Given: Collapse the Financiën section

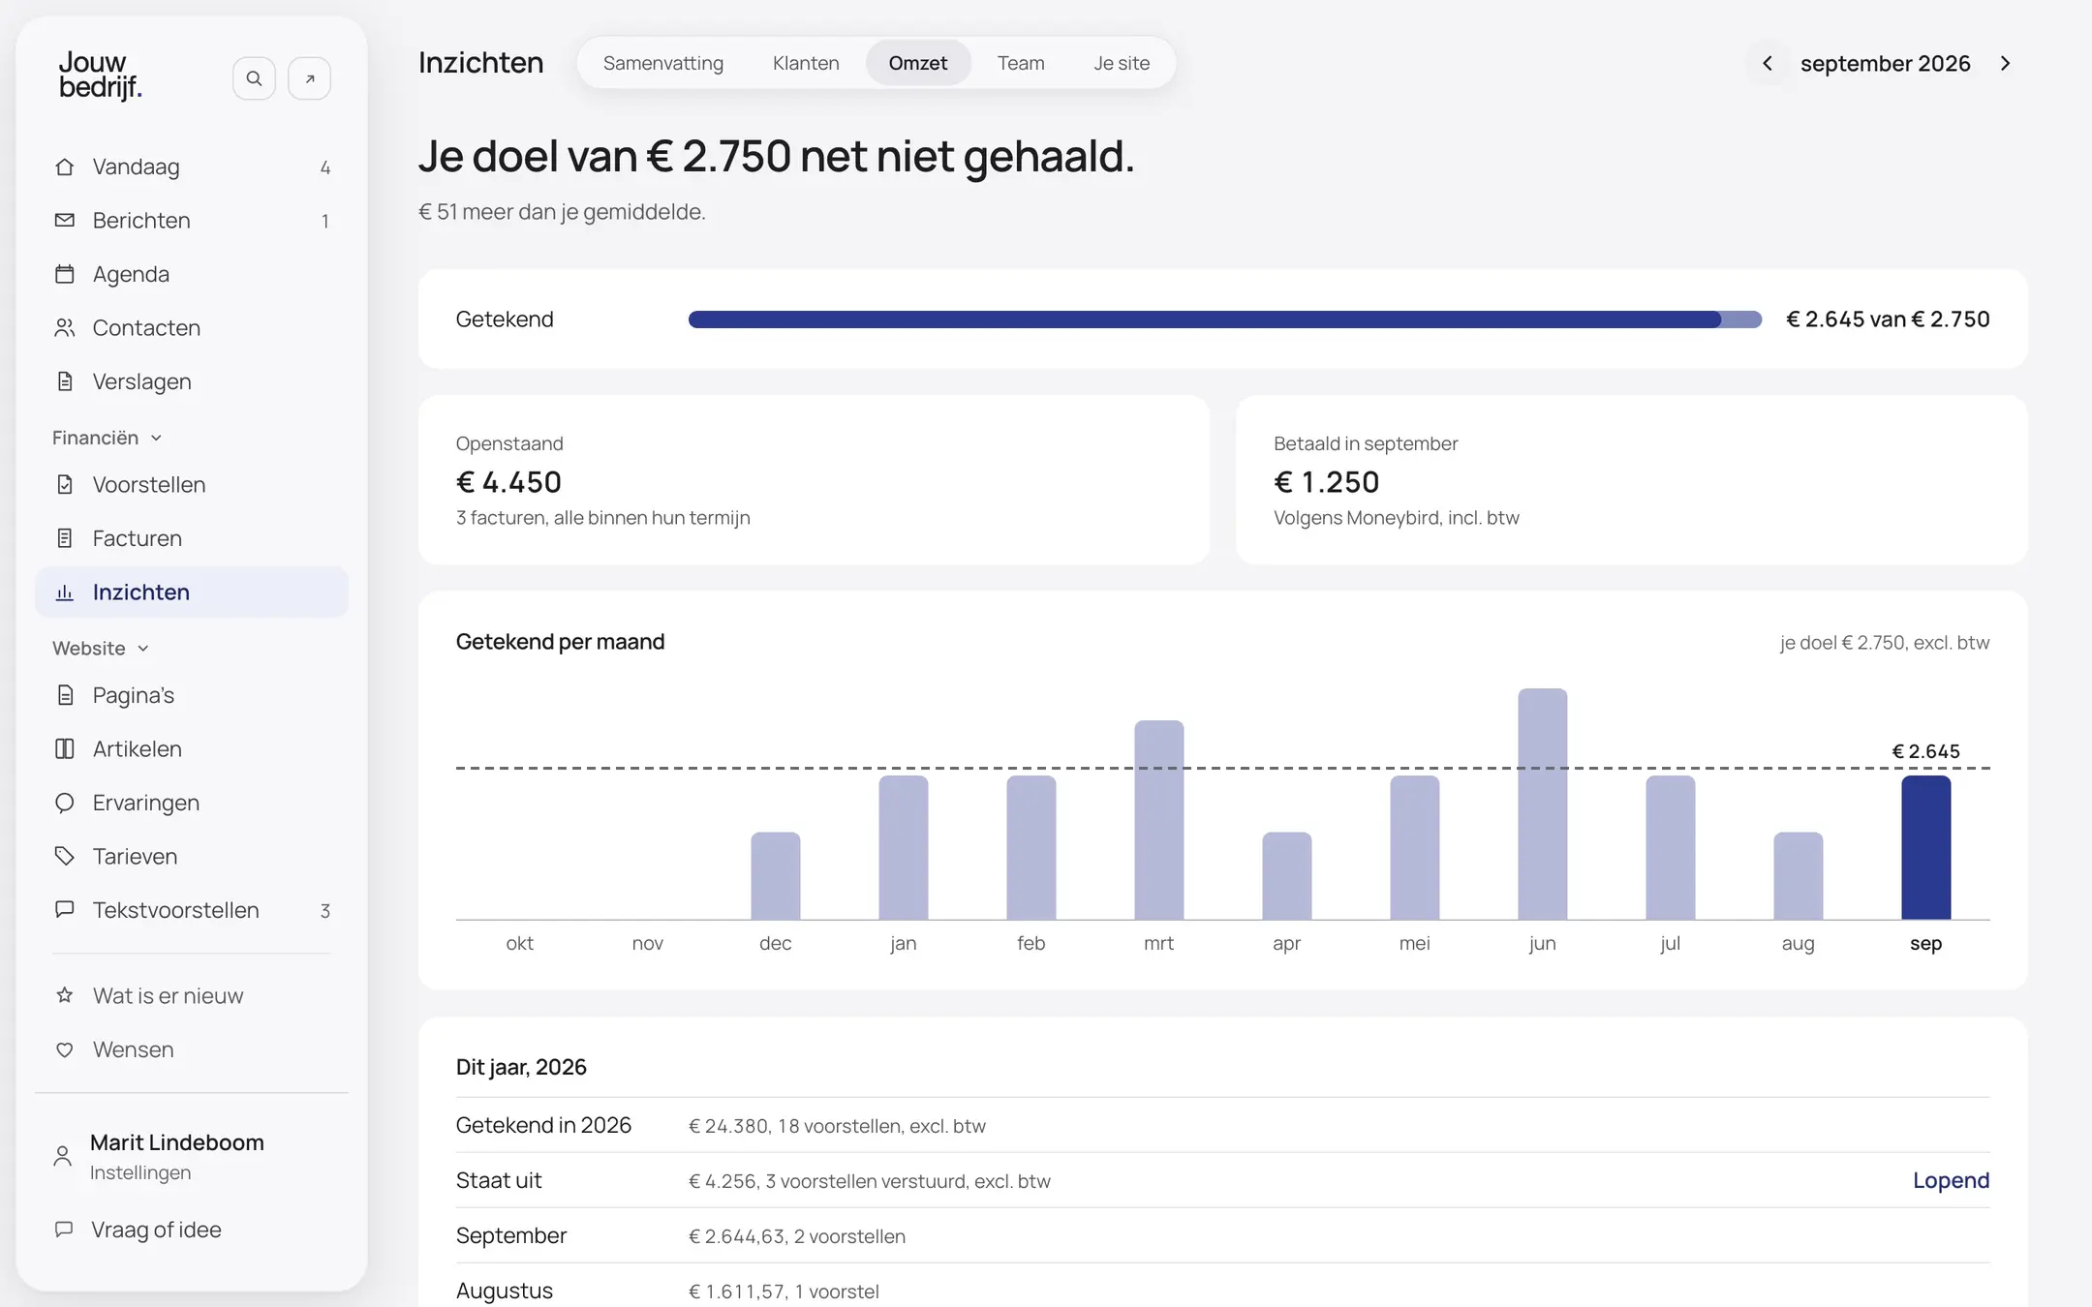Looking at the screenshot, I should pyautogui.click(x=107, y=438).
